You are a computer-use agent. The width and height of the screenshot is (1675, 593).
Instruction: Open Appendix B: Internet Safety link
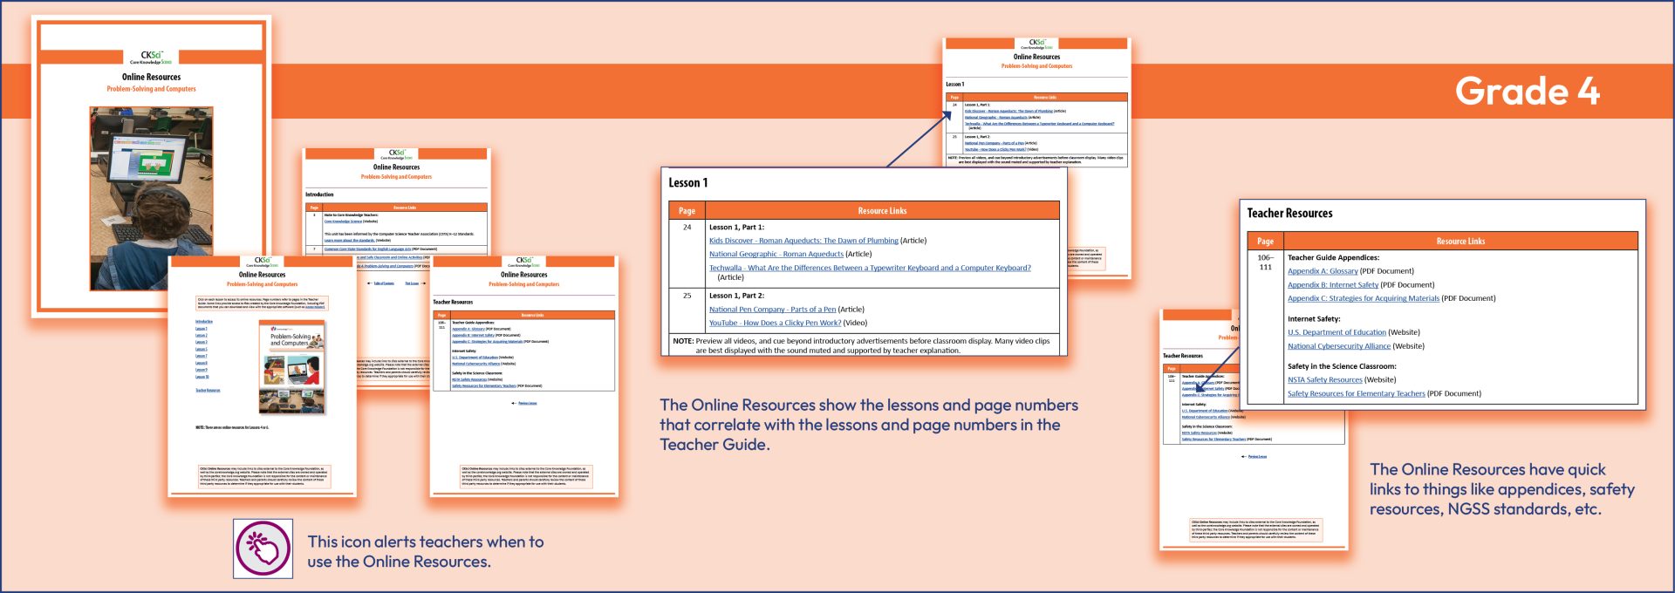(1332, 285)
